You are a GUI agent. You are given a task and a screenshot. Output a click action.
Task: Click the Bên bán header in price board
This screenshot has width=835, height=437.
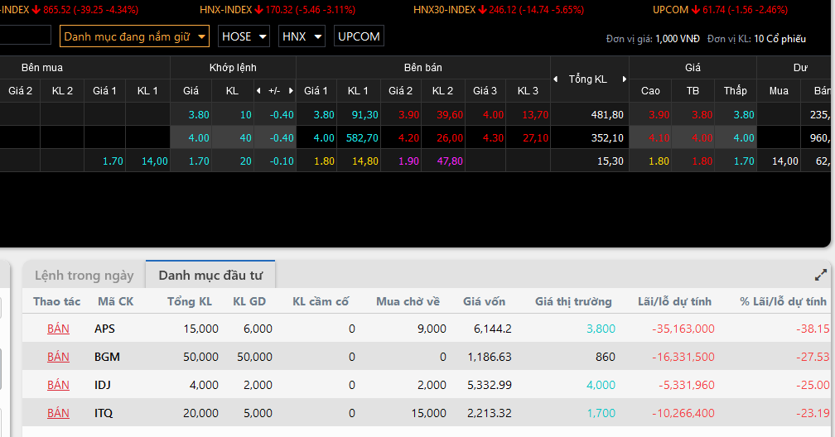(x=422, y=68)
